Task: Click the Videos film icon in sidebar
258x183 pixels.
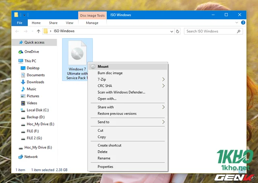Action: coord(23,103)
